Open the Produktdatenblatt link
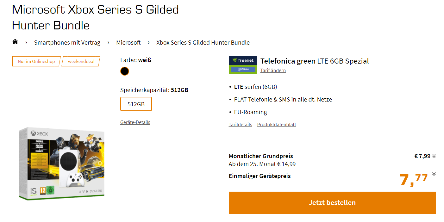The image size is (444, 222). tap(277, 125)
